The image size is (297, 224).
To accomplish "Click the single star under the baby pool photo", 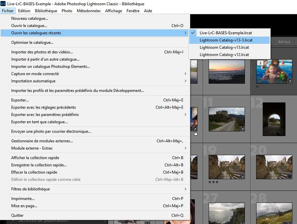I will pos(257,87).
